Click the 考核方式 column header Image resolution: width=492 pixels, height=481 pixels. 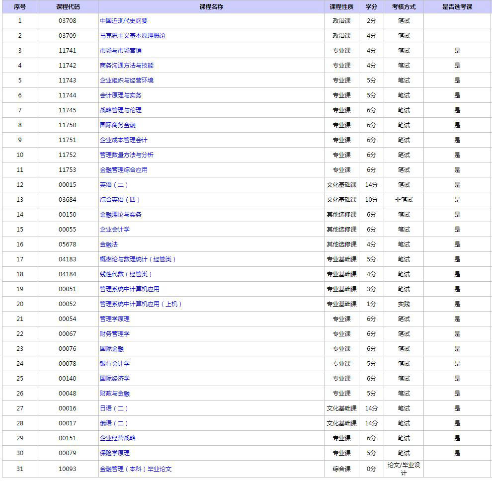pos(404,7)
